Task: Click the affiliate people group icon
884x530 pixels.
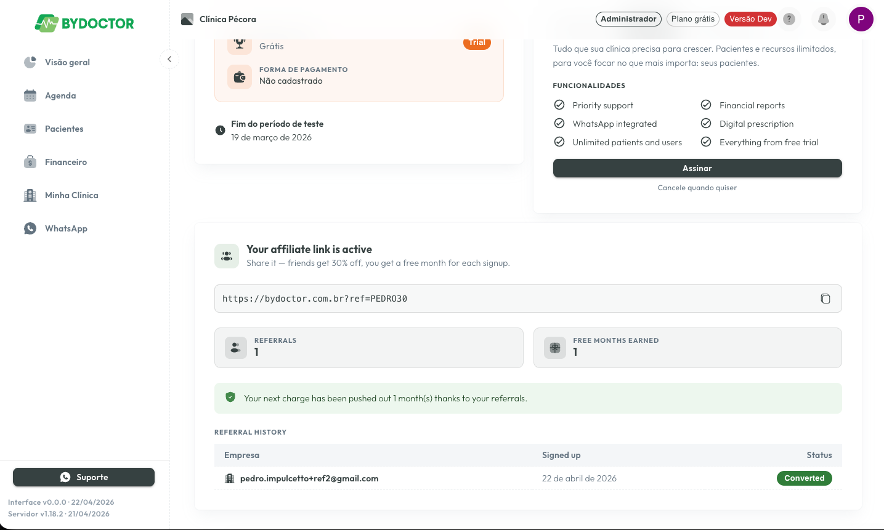Action: pos(227,256)
